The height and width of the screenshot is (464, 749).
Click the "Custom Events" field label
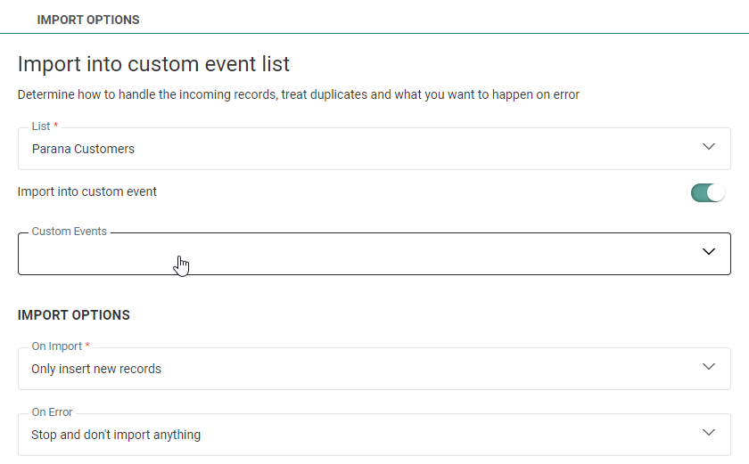point(70,232)
